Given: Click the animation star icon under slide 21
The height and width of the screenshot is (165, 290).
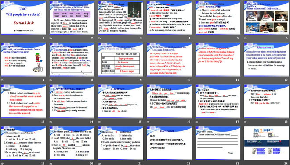Looking at the screenshot, I should pyautogui.click(x=99, y=163).
